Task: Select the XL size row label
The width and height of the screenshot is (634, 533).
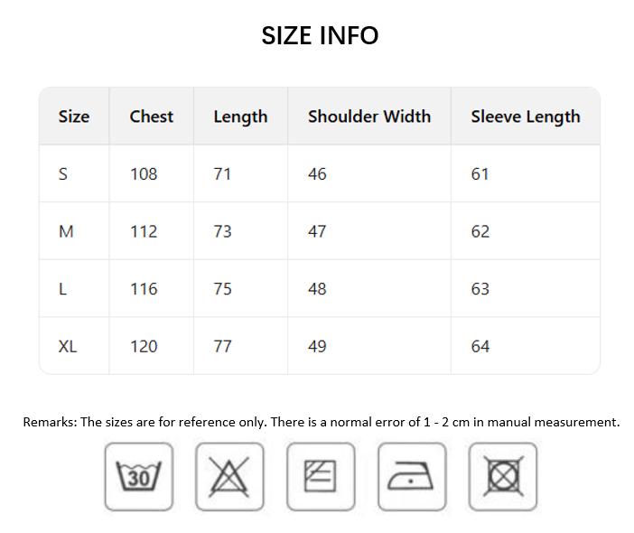Action: coord(68,346)
